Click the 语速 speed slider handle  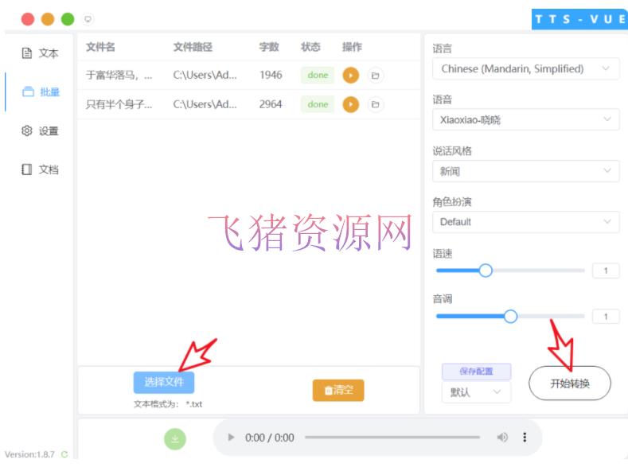click(x=486, y=271)
